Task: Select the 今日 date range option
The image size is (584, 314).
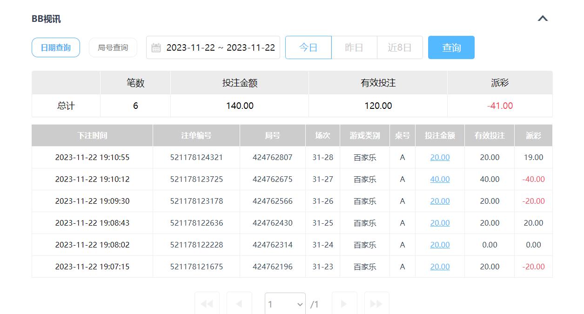Action: [308, 47]
